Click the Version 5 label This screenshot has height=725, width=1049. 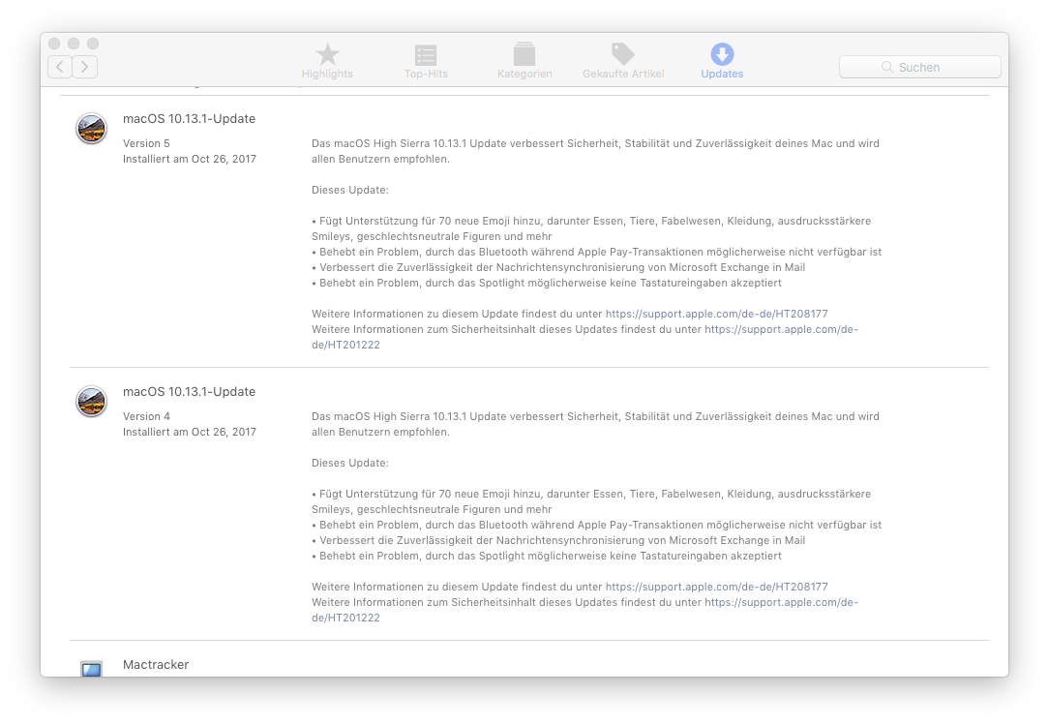coord(146,143)
